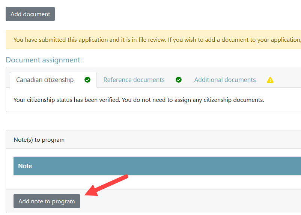The image size is (301, 215).
Task: Click the Note(s) to program panel heading
Action: click(39, 140)
